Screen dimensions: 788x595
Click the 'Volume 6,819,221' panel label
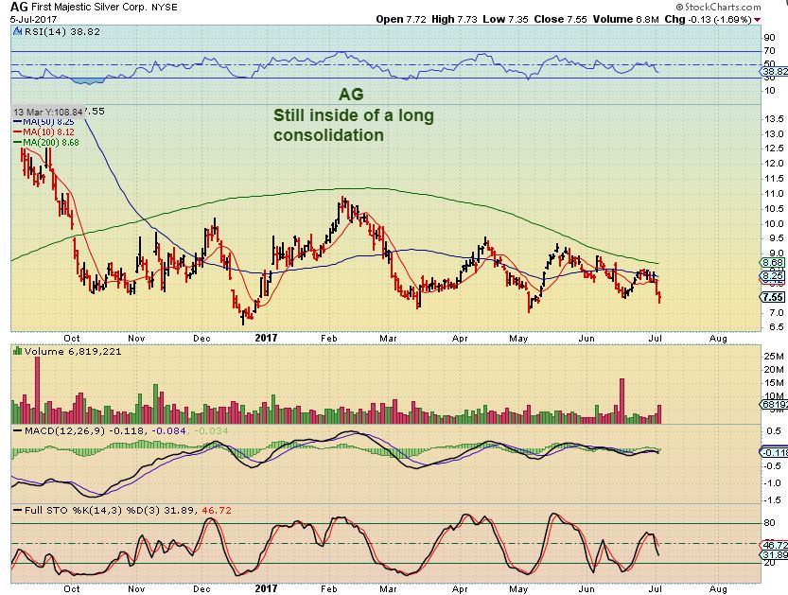click(x=73, y=351)
